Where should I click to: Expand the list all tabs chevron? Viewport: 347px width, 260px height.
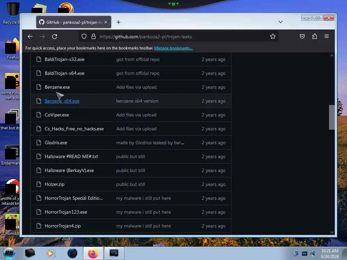[x=280, y=22]
